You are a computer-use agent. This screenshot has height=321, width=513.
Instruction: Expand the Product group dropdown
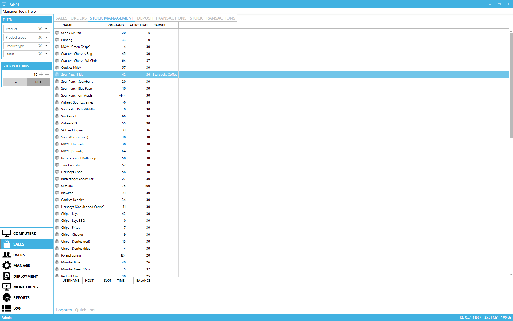[46, 37]
